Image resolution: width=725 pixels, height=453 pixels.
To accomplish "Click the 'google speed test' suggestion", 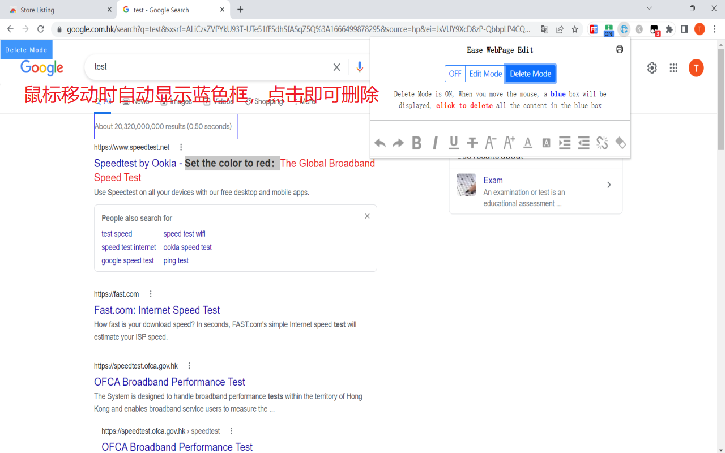I will tap(127, 261).
